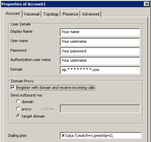Click into the Password field
151x142 pixels.
click(x=100, y=51)
